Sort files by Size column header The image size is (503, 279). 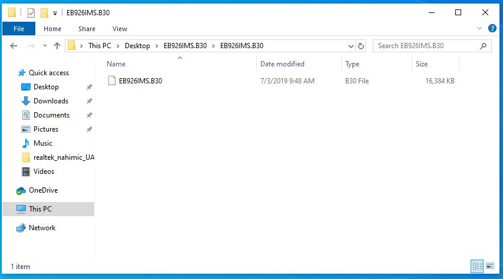422,64
